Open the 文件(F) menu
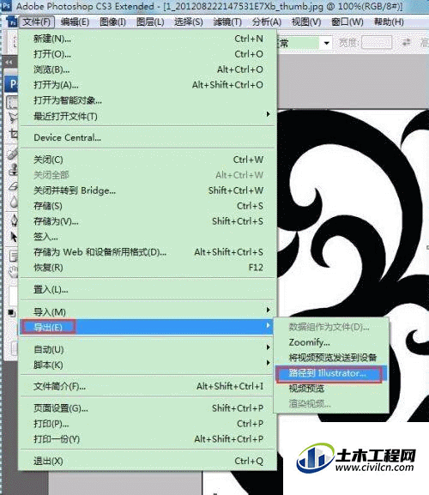The image size is (429, 495). tap(37, 21)
